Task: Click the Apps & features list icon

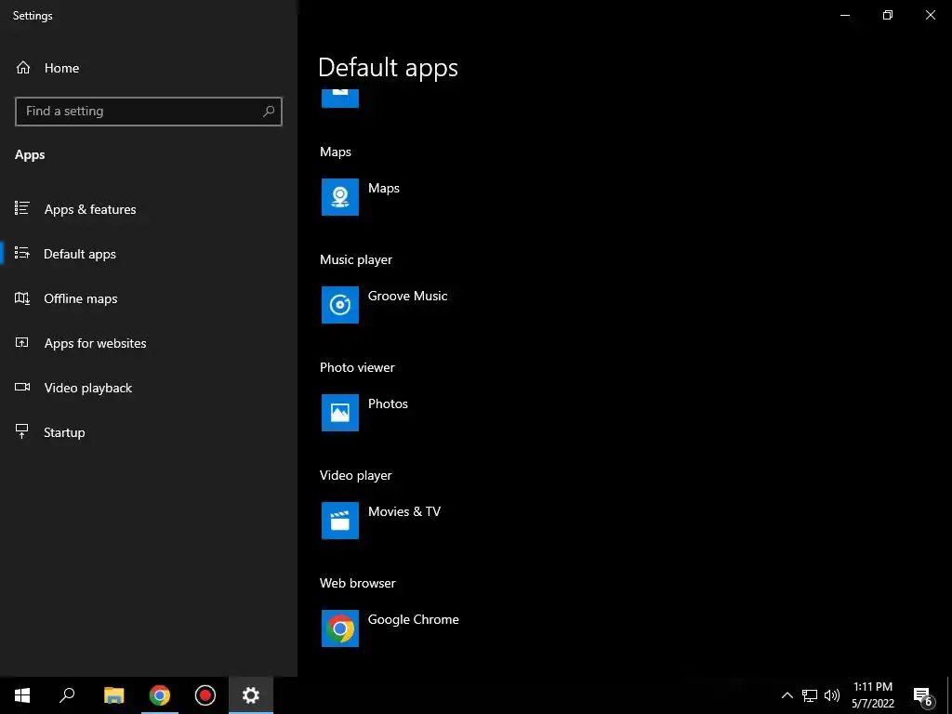Action: [22, 208]
